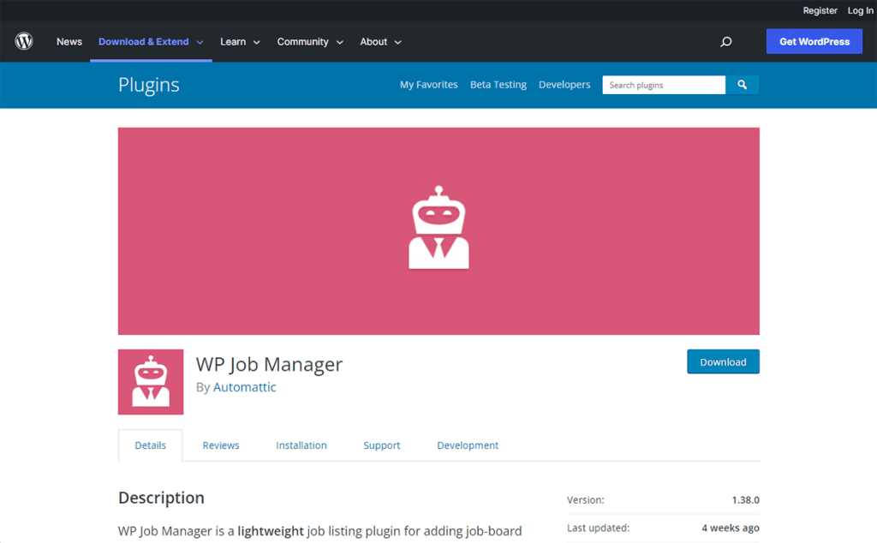Expand the Learn menu chevron
Viewport: 877px width, 543px height.
coord(257,43)
